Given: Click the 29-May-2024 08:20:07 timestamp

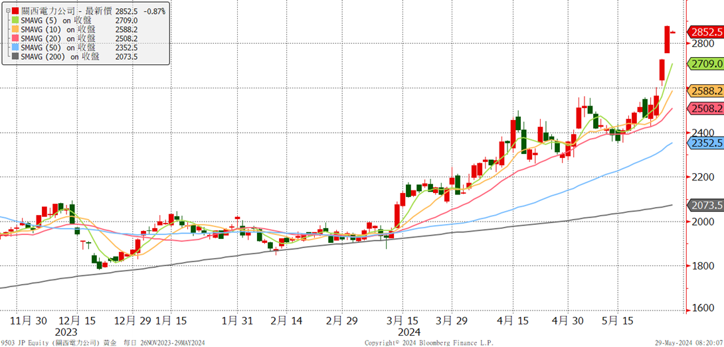Looking at the screenshot, I should click(x=689, y=343).
